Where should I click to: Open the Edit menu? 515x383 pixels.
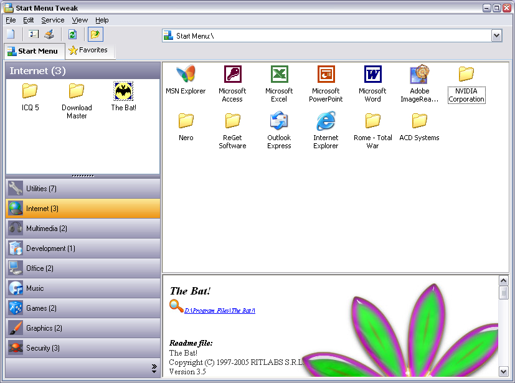[x=28, y=20]
